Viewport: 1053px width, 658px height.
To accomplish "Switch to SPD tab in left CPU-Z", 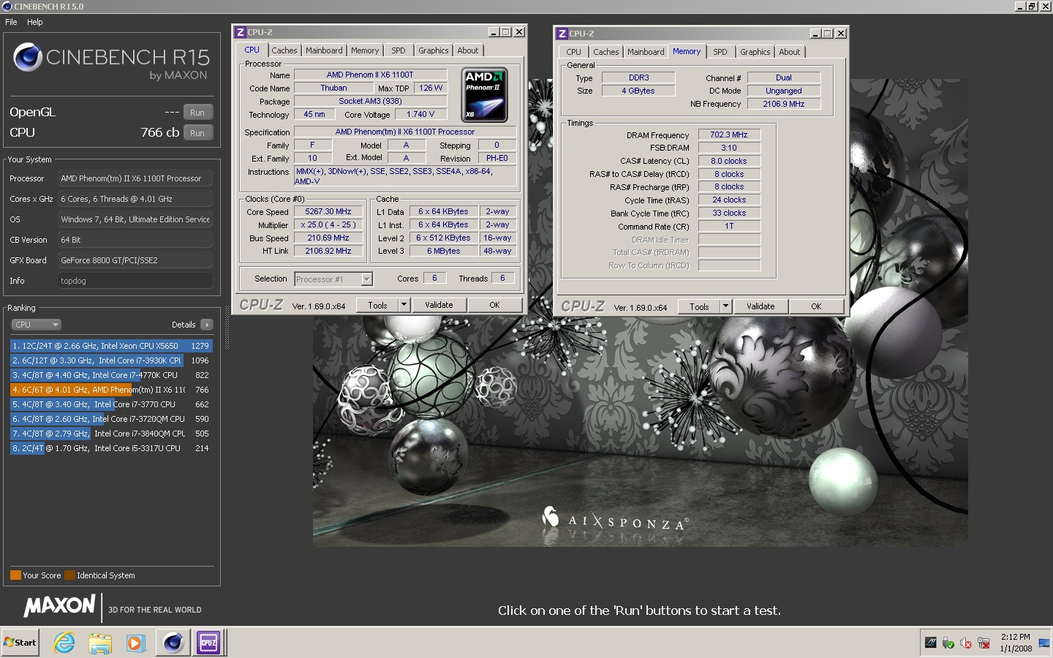I will (399, 50).
